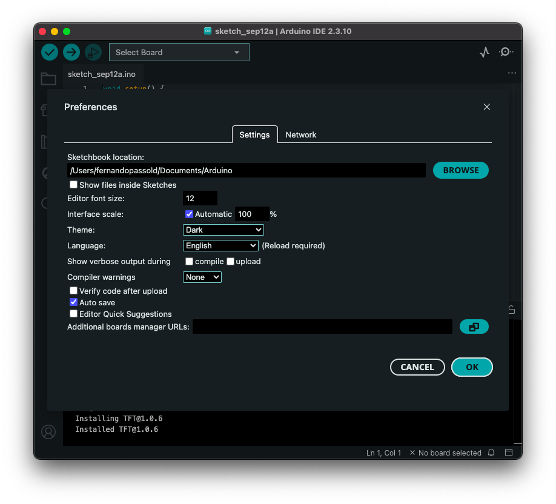Viewport: 556px width, 504px height.
Task: Switch to the Network tab
Action: (300, 134)
